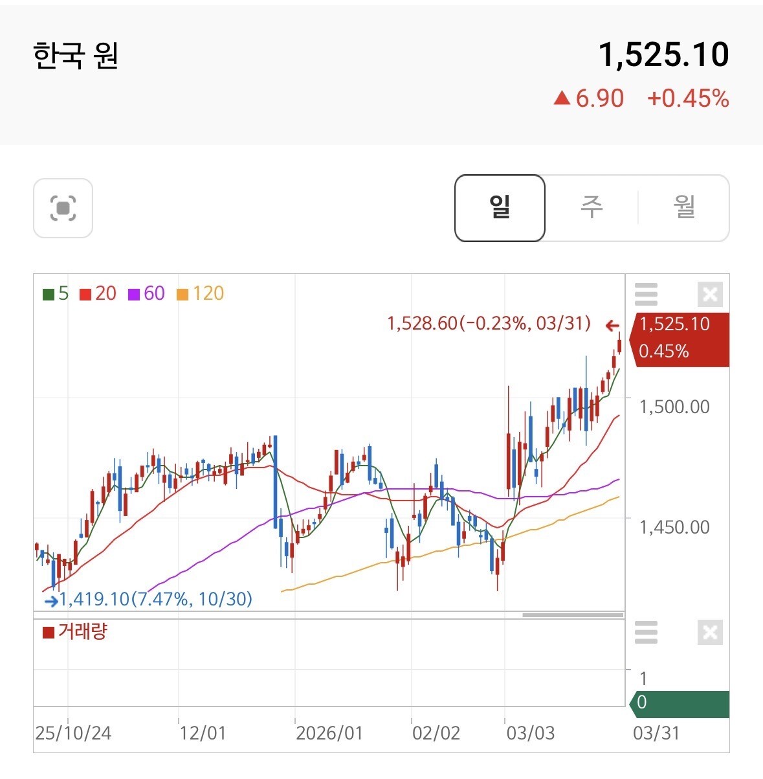Viewport: 763px width, 779px height.
Task: Click the 거래량 volume legend swatch
Action: click(49, 632)
